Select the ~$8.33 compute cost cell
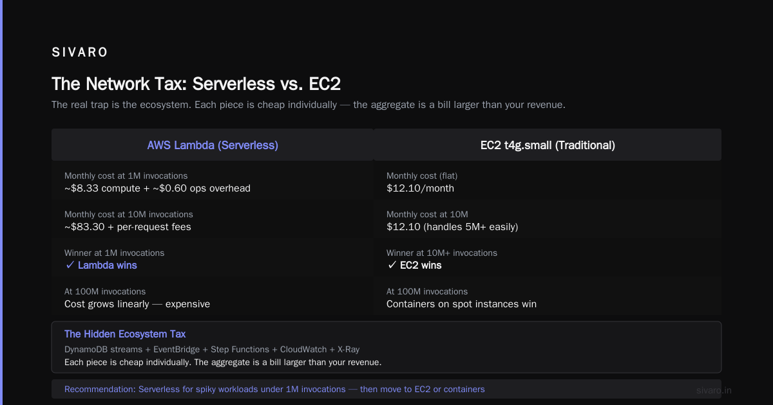The width and height of the screenshot is (773, 405). [157, 188]
